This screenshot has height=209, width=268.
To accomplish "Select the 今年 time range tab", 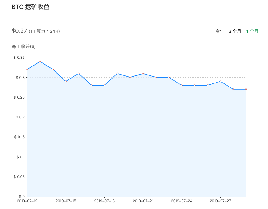I will tap(220, 31).
